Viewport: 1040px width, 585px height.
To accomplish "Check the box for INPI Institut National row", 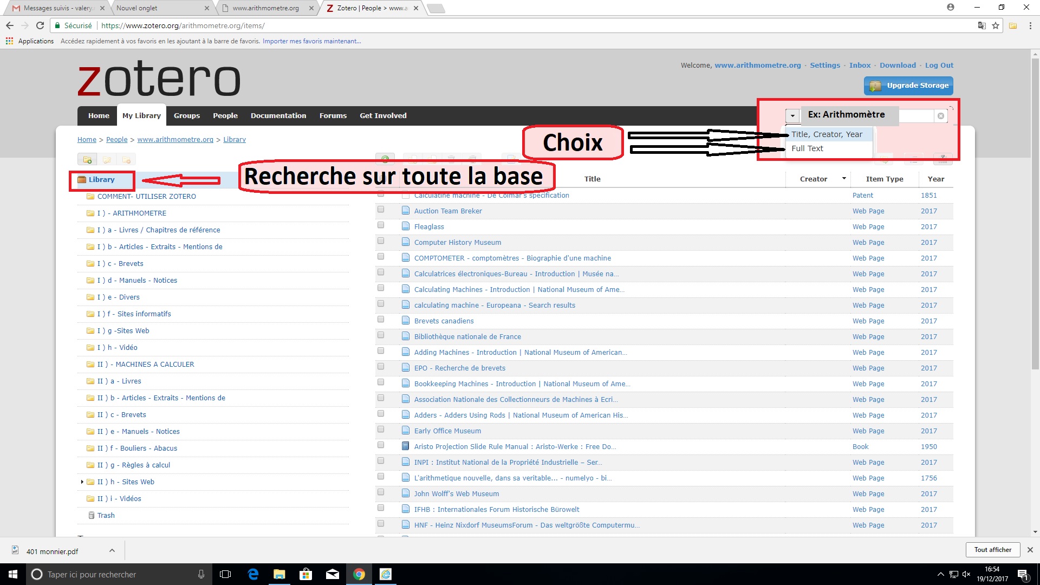I will 381,461.
